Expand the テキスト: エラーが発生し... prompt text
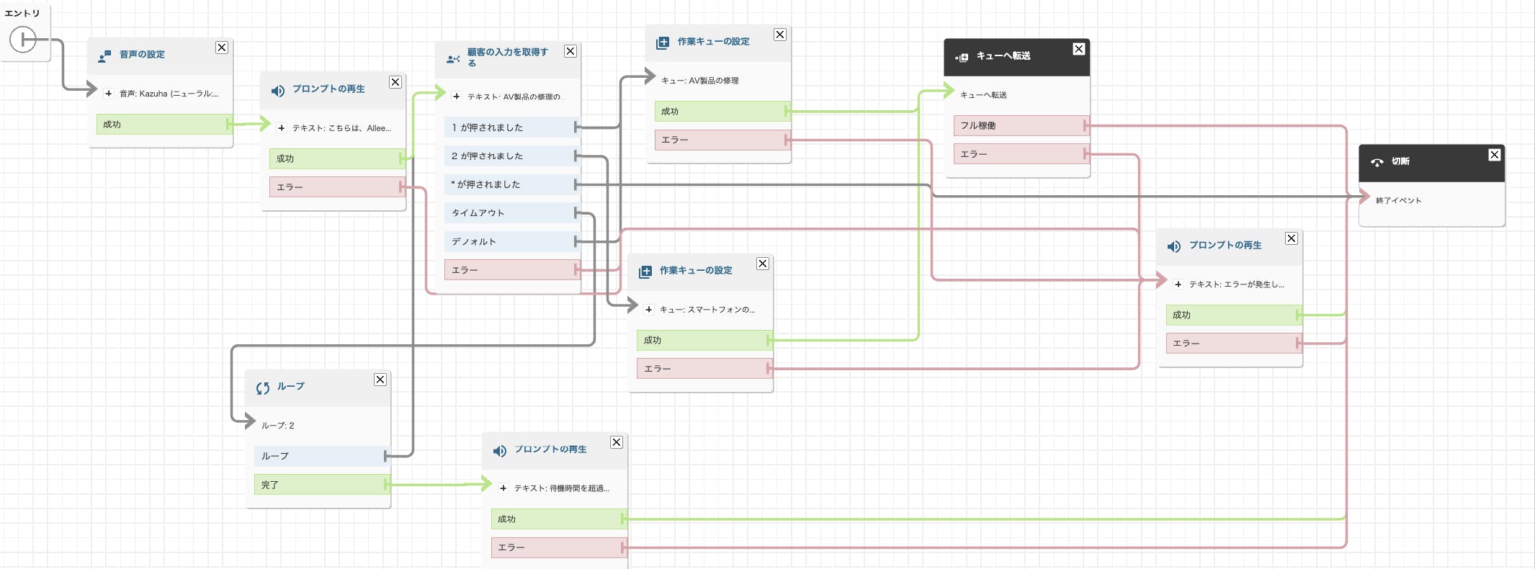Image resolution: width=1535 pixels, height=569 pixels. pyautogui.click(x=1178, y=284)
